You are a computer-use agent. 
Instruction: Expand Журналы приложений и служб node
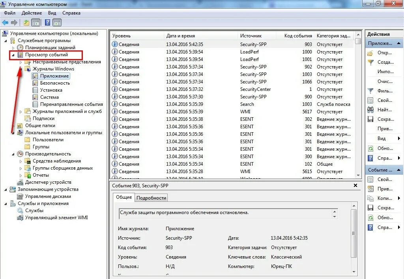click(21, 111)
